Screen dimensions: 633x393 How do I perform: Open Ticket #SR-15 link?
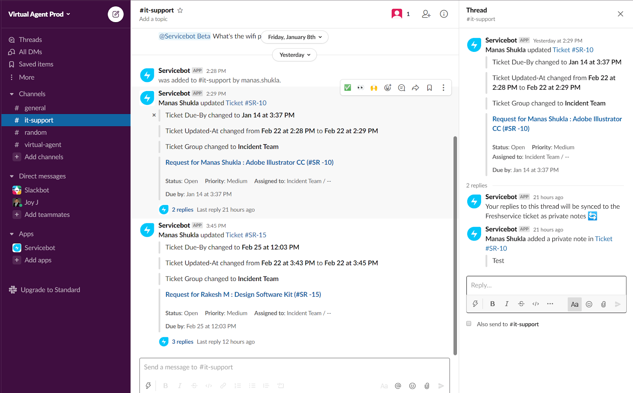[246, 235]
